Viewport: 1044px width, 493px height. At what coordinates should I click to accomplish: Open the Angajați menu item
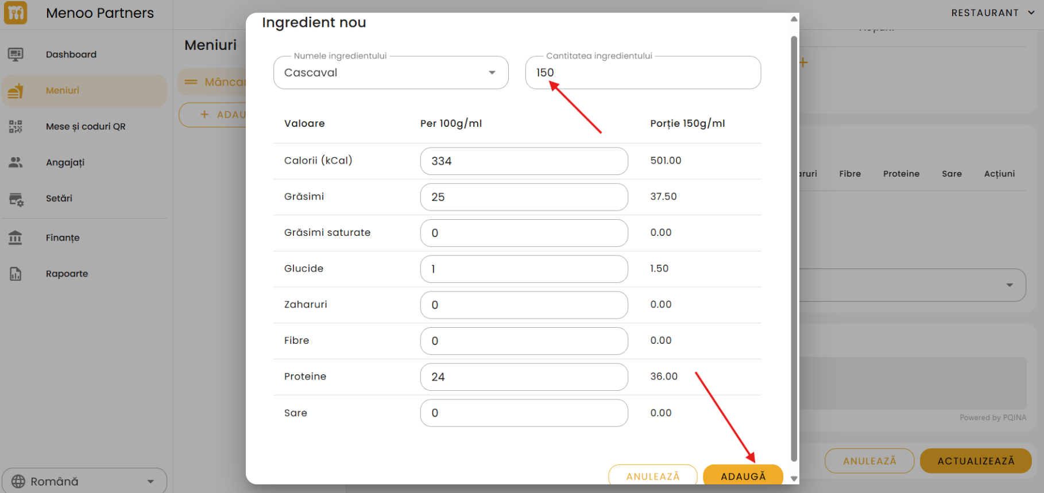pos(65,162)
